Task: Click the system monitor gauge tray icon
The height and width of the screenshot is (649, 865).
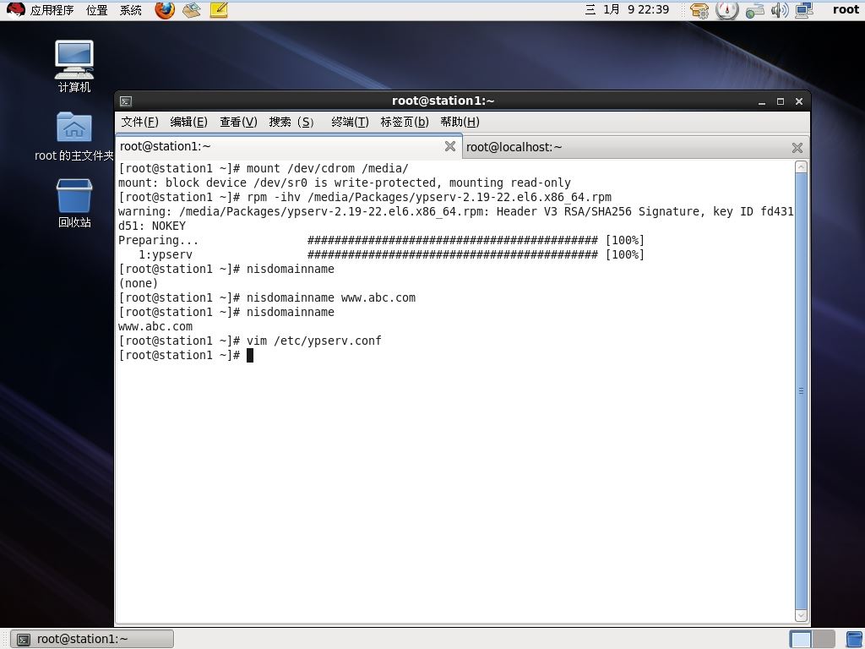Action: click(727, 10)
